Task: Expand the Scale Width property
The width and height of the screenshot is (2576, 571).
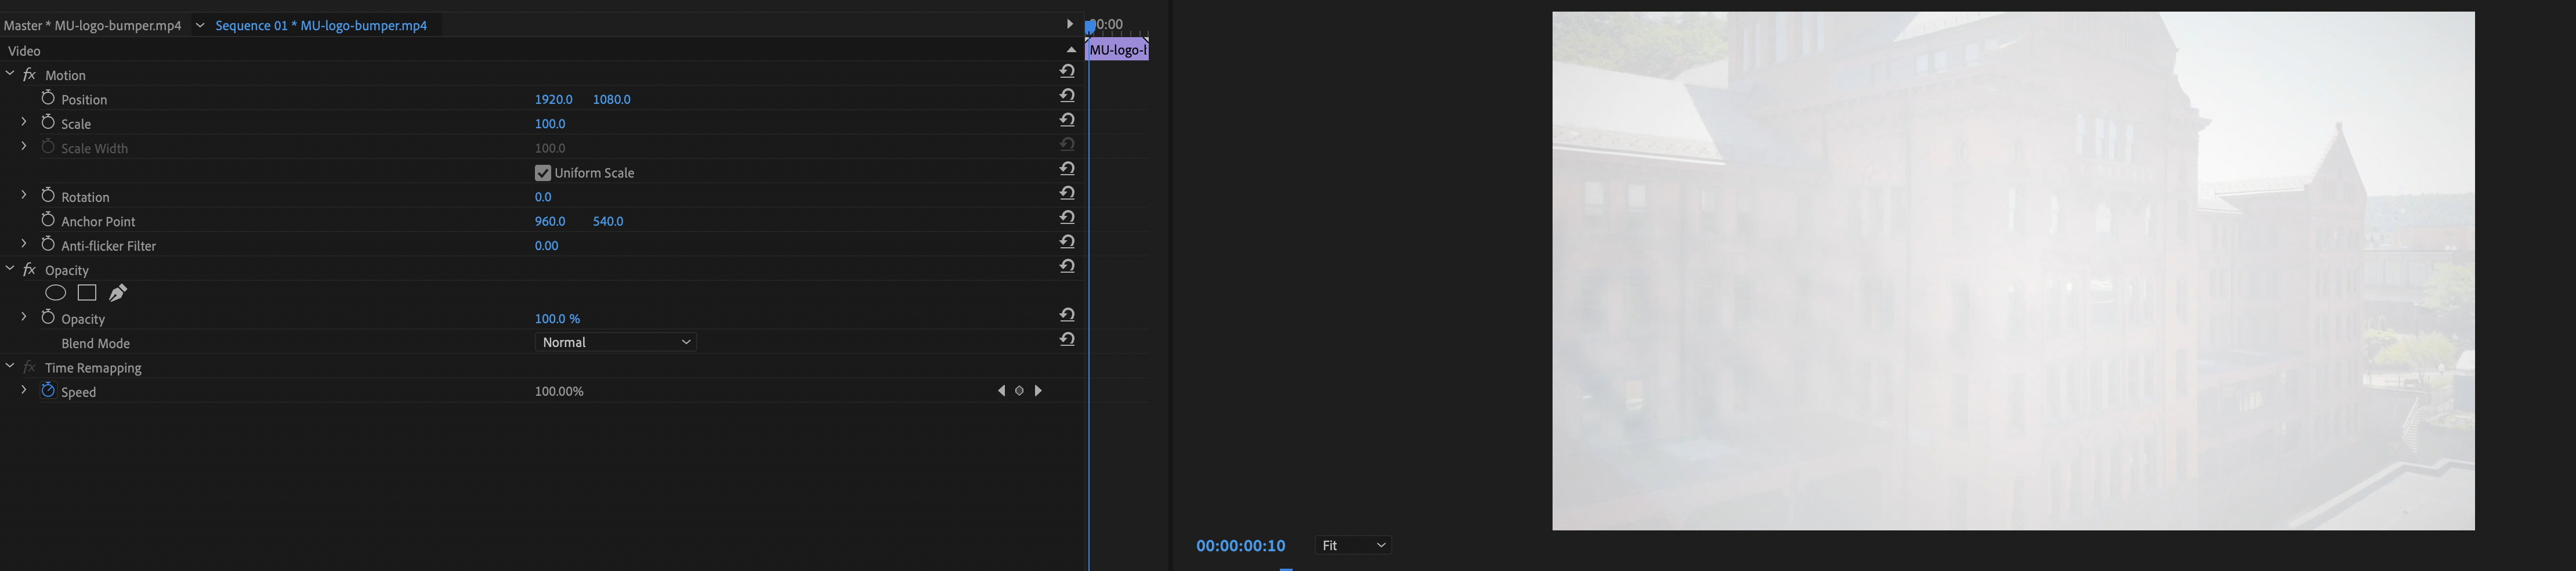Action: [24, 146]
